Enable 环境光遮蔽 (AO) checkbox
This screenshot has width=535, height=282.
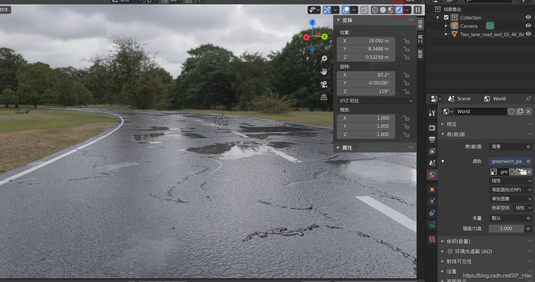[450, 251]
